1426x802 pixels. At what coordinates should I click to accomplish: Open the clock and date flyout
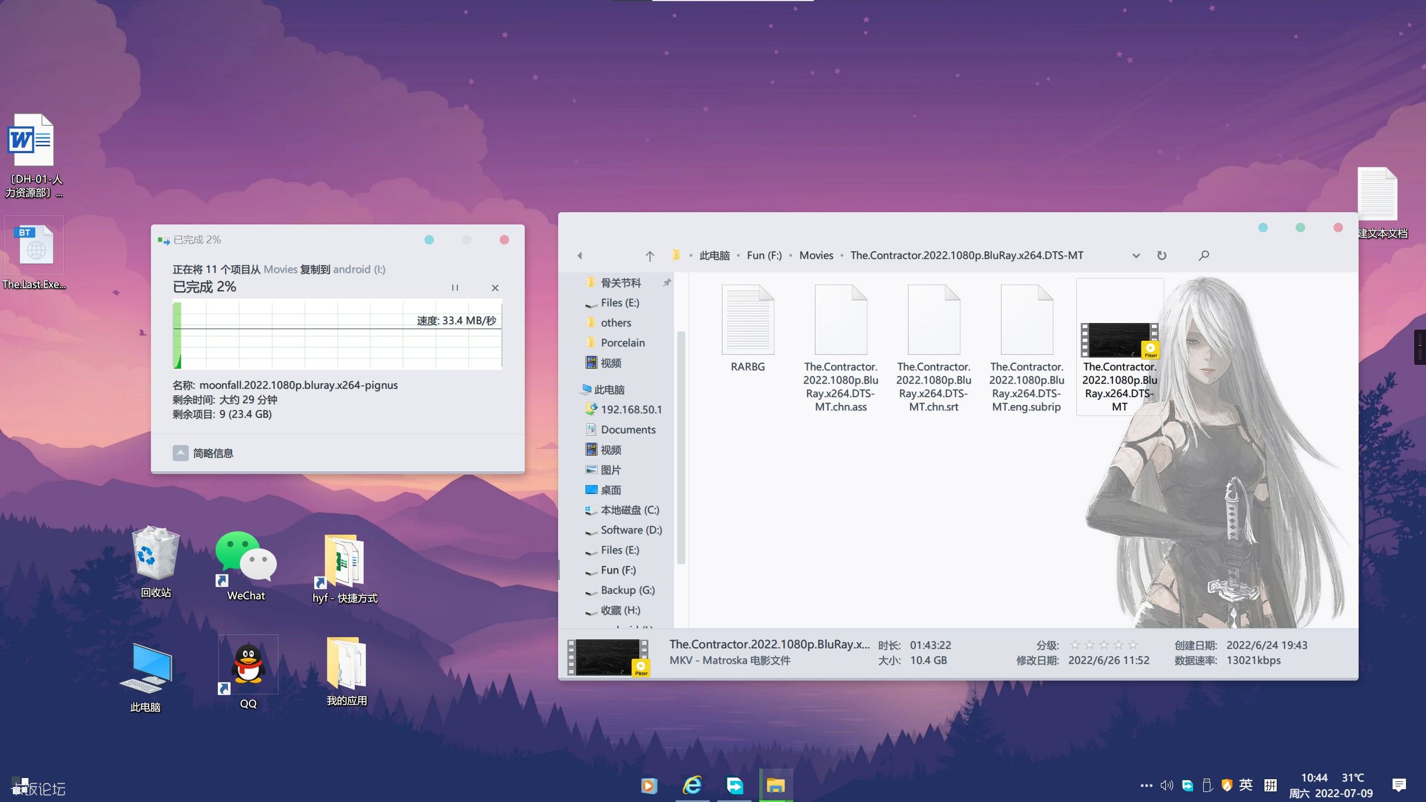1331,785
